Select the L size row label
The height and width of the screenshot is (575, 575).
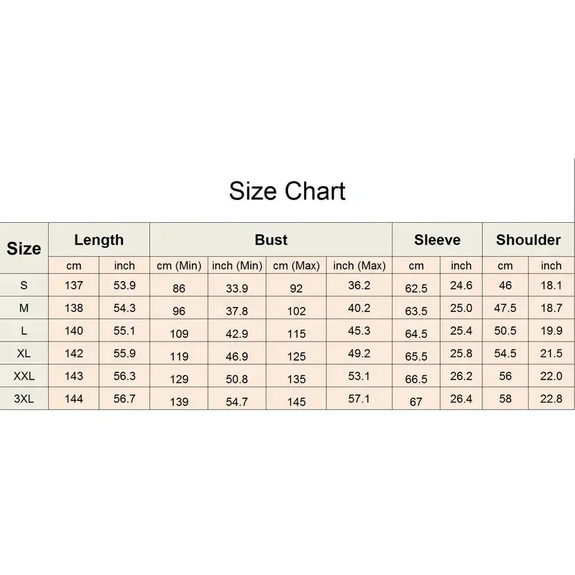24,331
